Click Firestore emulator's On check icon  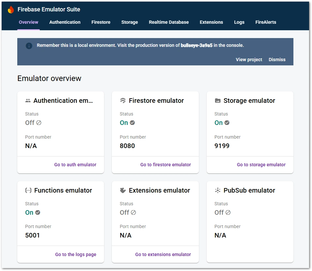point(132,123)
